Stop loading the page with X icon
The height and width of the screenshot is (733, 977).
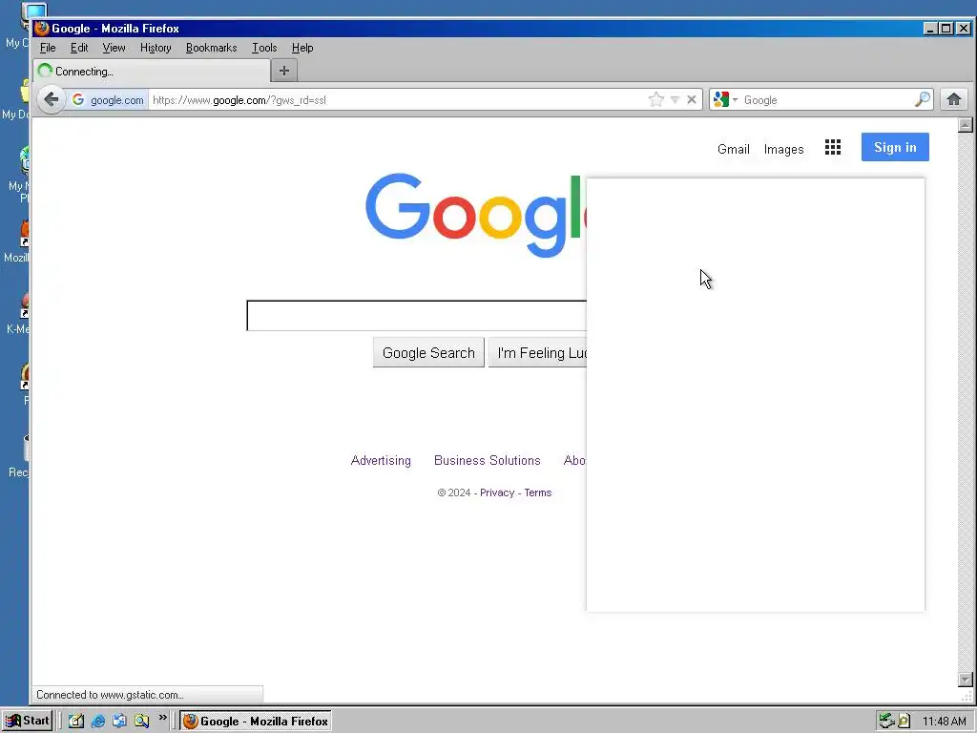[692, 99]
